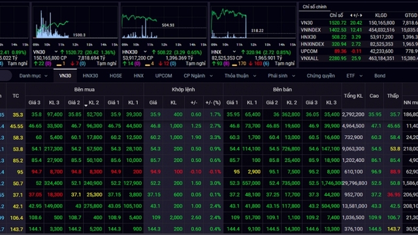The height and width of the screenshot is (235, 418).
Task: Switch to the HNX30 tab
Action: (x=90, y=76)
